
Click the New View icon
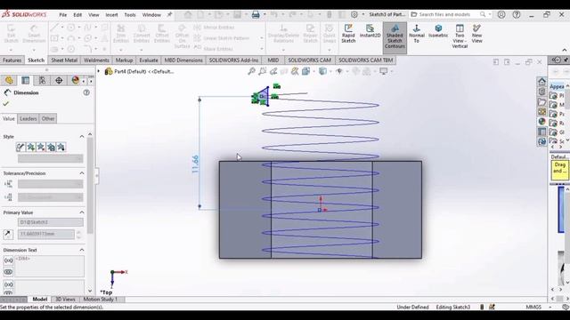click(x=477, y=34)
